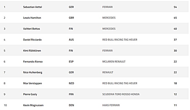Select the NED nationality code
Image resolution: width=190 pixels, height=110 pixels.
pyautogui.click(x=71, y=83)
